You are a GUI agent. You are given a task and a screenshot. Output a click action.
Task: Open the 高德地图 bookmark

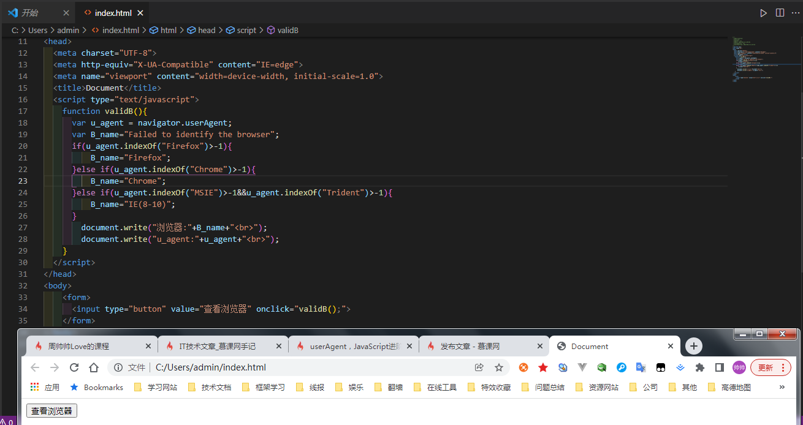729,387
